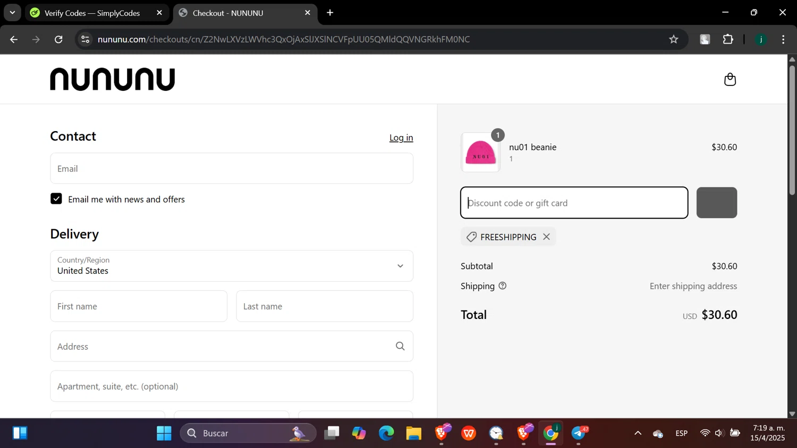Click the Total amount $30.60

[x=719, y=315]
